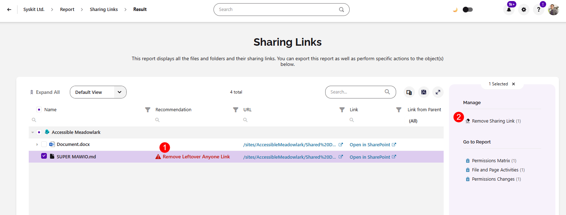The width and height of the screenshot is (566, 215).
Task: Click the Link from Parent column header
Action: [424, 110]
